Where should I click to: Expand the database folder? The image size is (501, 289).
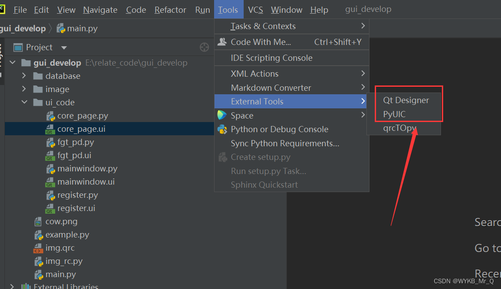coord(24,76)
